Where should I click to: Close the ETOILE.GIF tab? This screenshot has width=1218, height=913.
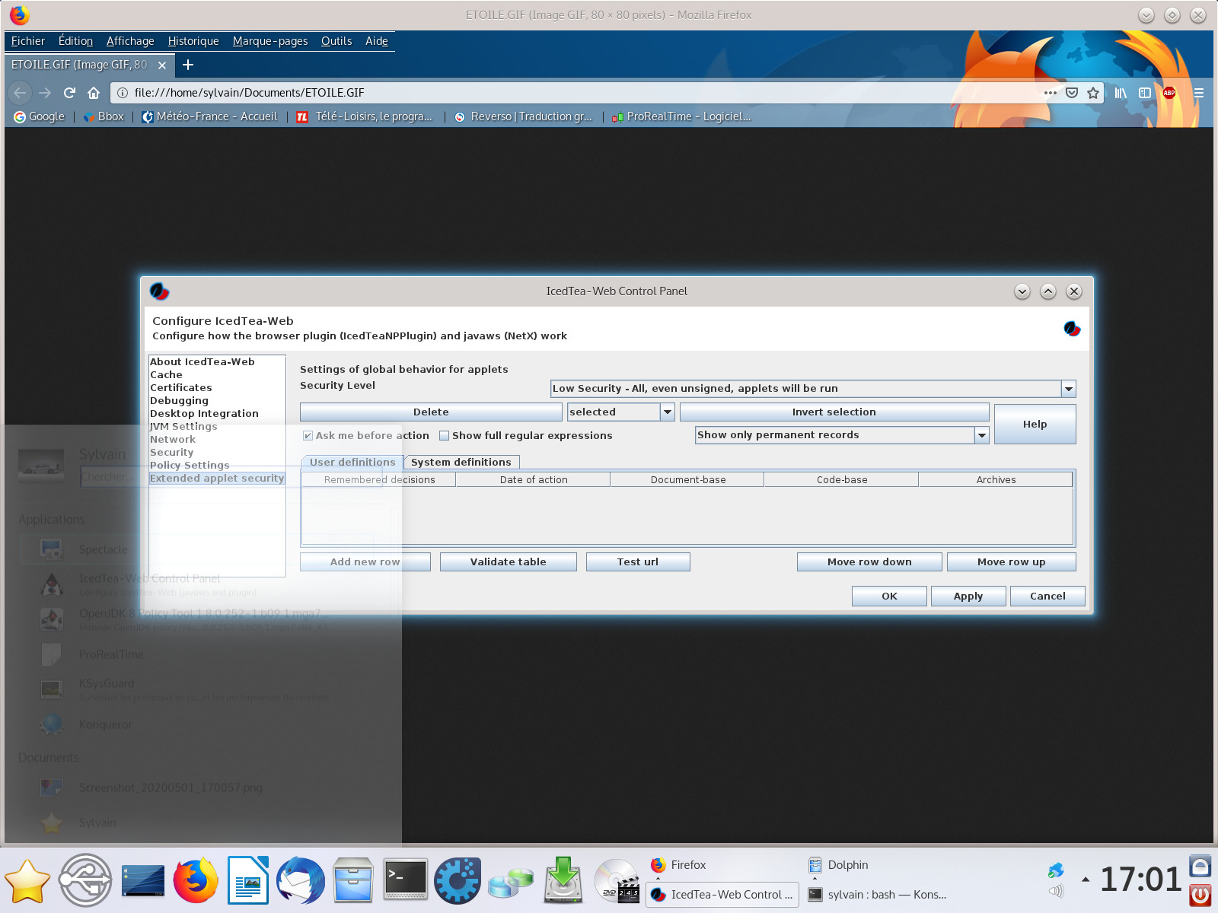(162, 65)
